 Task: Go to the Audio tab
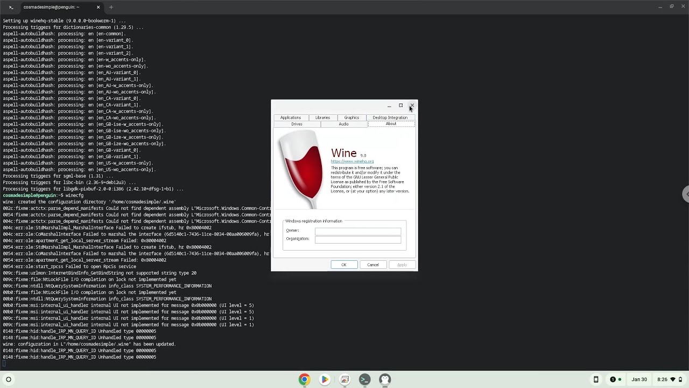[x=343, y=124]
